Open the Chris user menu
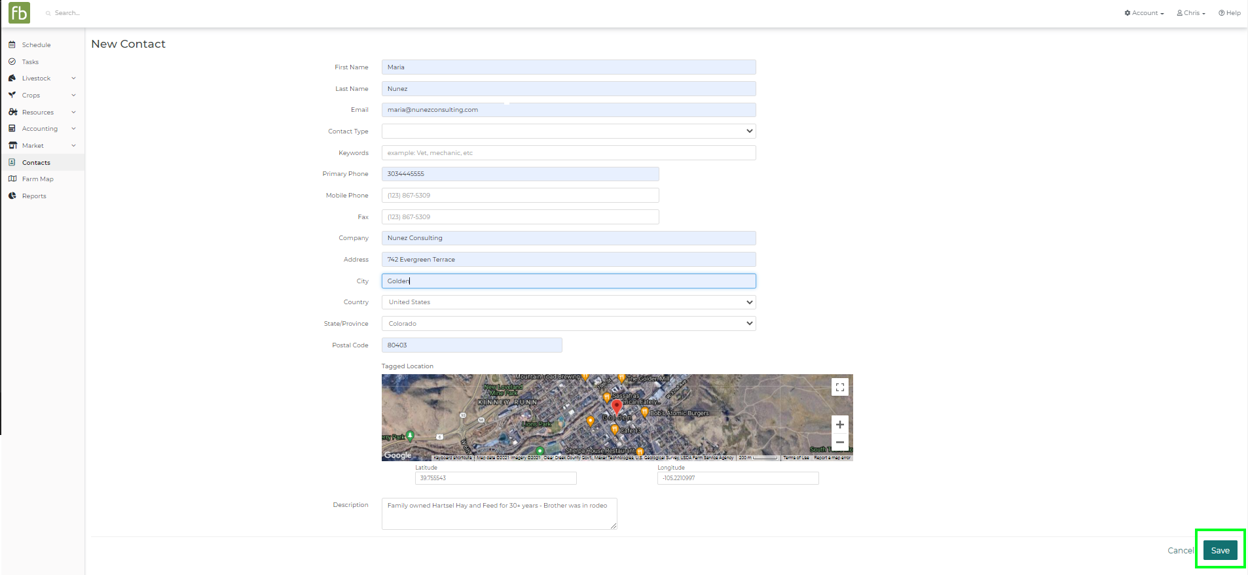The width and height of the screenshot is (1248, 575). coord(1191,13)
